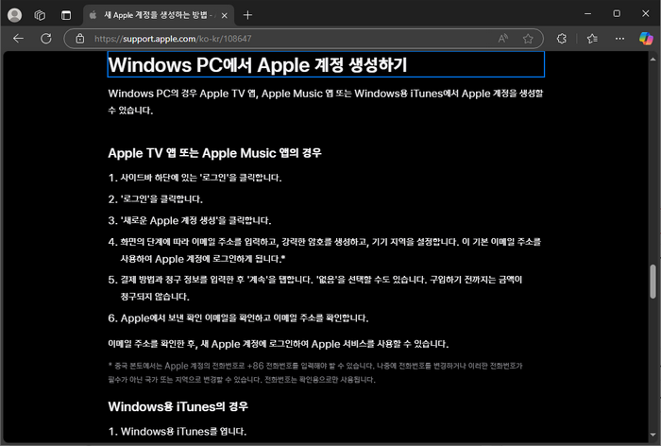This screenshot has height=446, width=661.
Task: Click scrollbar up arrow
Action: pos(653,60)
